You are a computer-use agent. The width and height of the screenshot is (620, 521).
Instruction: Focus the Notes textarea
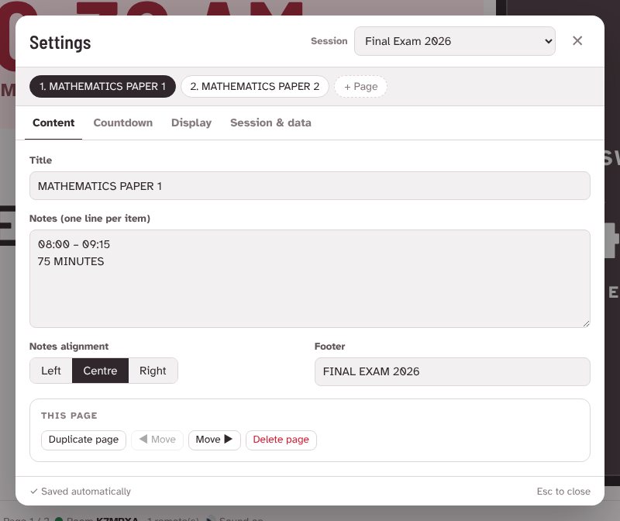309,278
